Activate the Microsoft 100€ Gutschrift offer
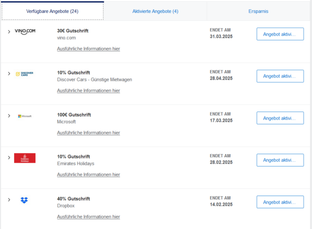 (280, 118)
